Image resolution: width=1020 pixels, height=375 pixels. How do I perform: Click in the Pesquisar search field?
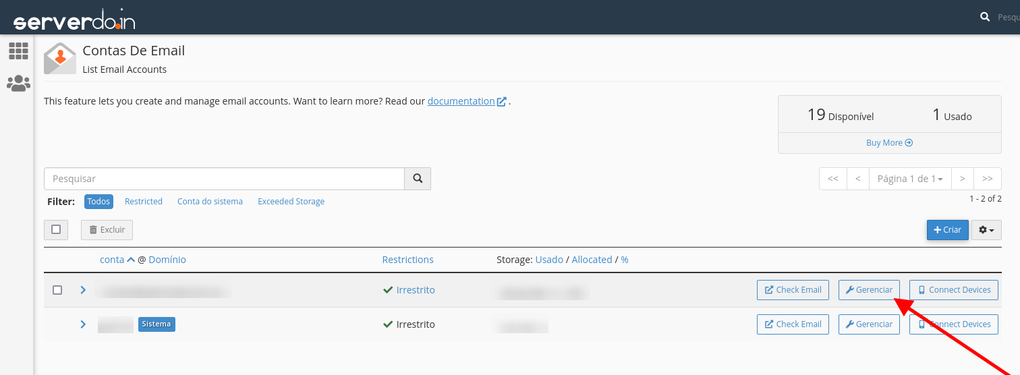(x=224, y=179)
